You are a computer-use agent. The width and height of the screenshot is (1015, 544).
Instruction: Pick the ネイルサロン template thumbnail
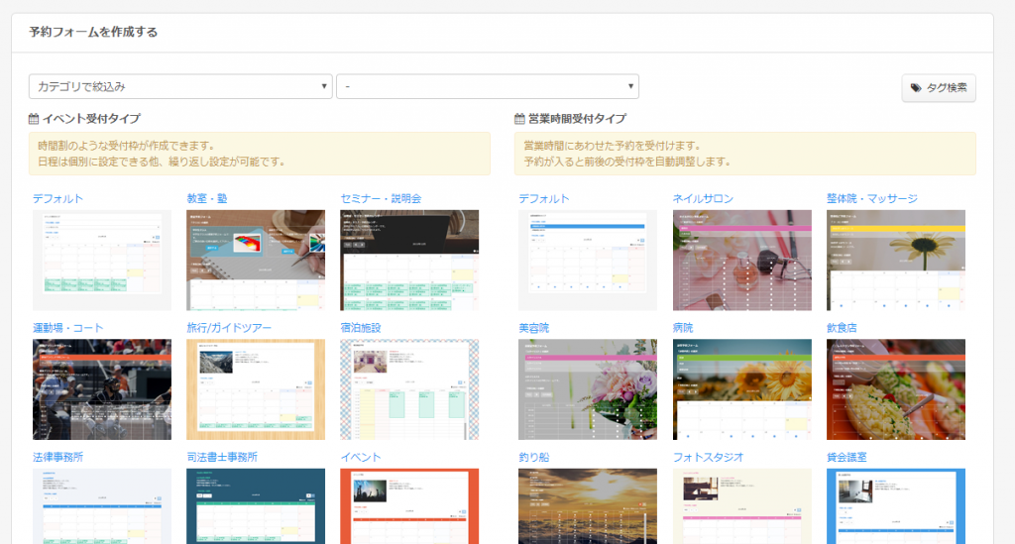[741, 260]
